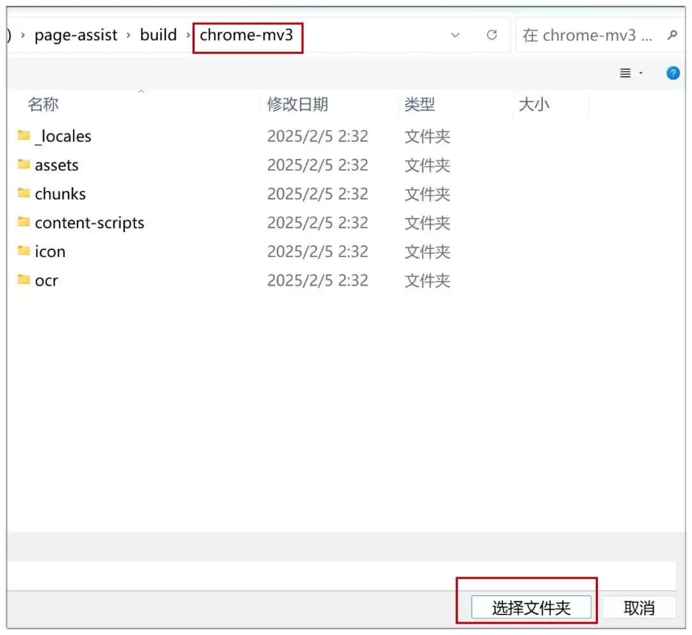Image resolution: width=692 pixels, height=635 pixels.
Task: Navigate to page-assist via the breadcrumb
Action: tap(76, 35)
